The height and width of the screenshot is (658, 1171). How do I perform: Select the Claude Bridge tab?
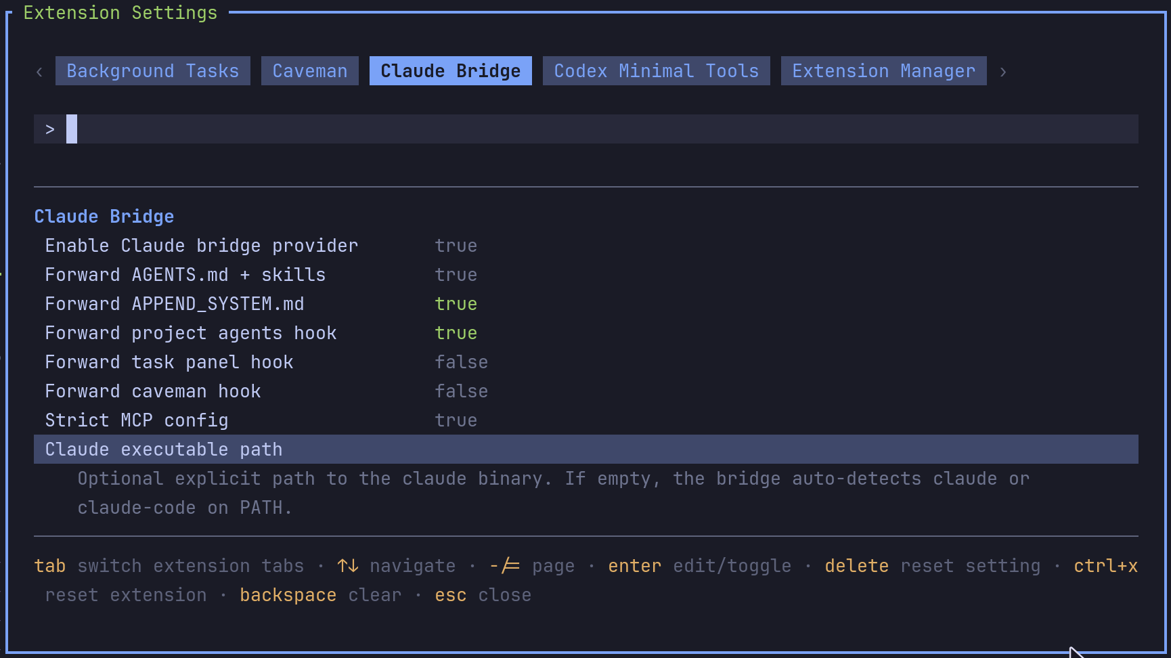pyautogui.click(x=451, y=71)
